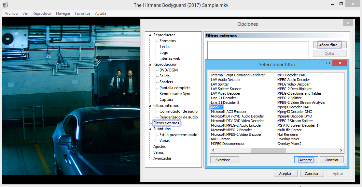Screen dimensions: 362x187
Task: Click Cancelar in Seleccionar filtro dialog
Action: [331, 160]
